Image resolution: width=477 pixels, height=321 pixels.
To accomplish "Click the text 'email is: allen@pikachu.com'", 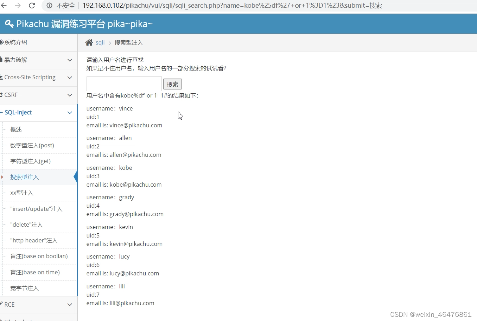I will coord(124,155).
